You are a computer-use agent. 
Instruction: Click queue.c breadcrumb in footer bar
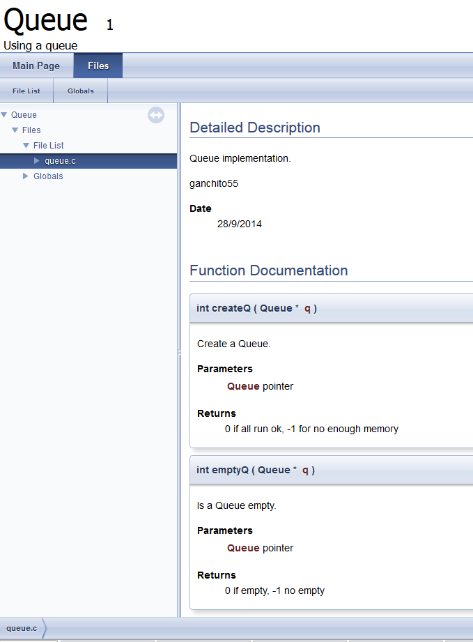click(22, 628)
